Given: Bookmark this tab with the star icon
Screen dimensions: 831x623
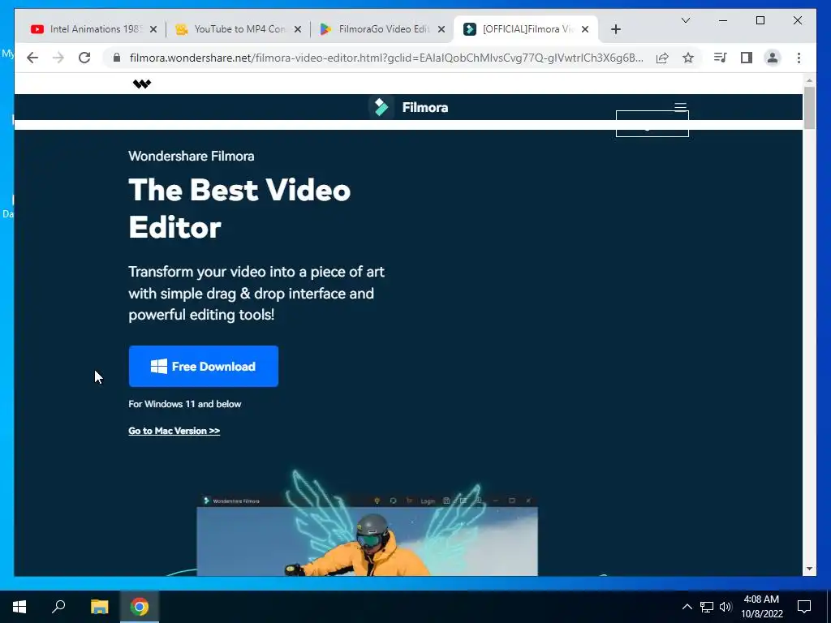Looking at the screenshot, I should pyautogui.click(x=688, y=58).
